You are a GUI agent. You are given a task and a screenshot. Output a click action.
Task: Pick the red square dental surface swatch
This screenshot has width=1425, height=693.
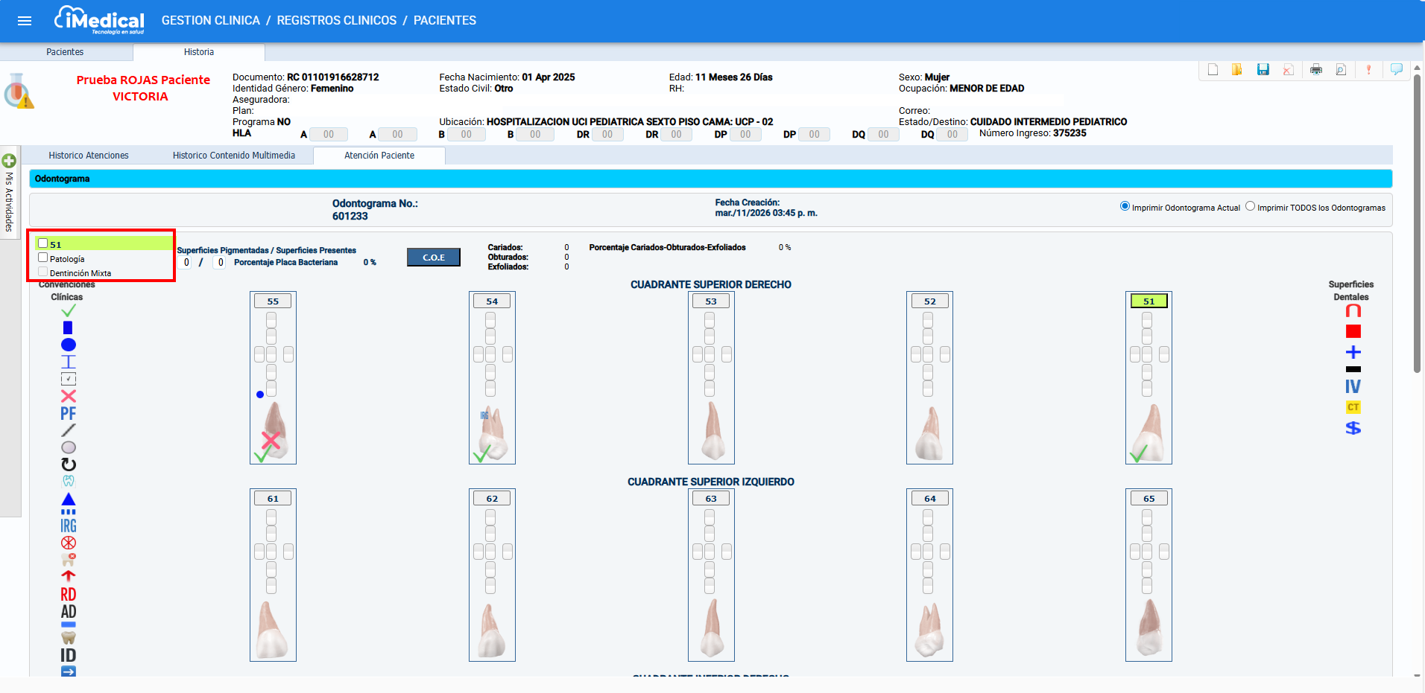coord(1353,331)
